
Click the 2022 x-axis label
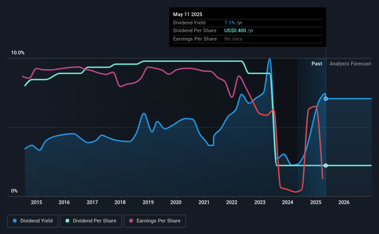pyautogui.click(x=232, y=202)
